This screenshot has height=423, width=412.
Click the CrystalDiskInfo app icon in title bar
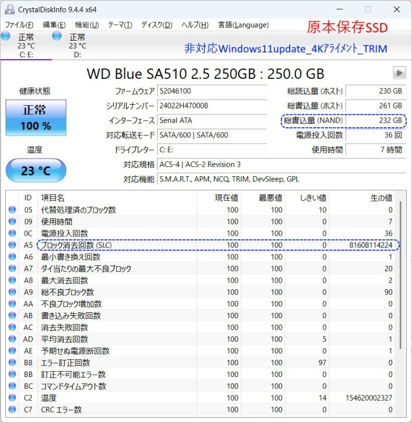click(x=9, y=9)
